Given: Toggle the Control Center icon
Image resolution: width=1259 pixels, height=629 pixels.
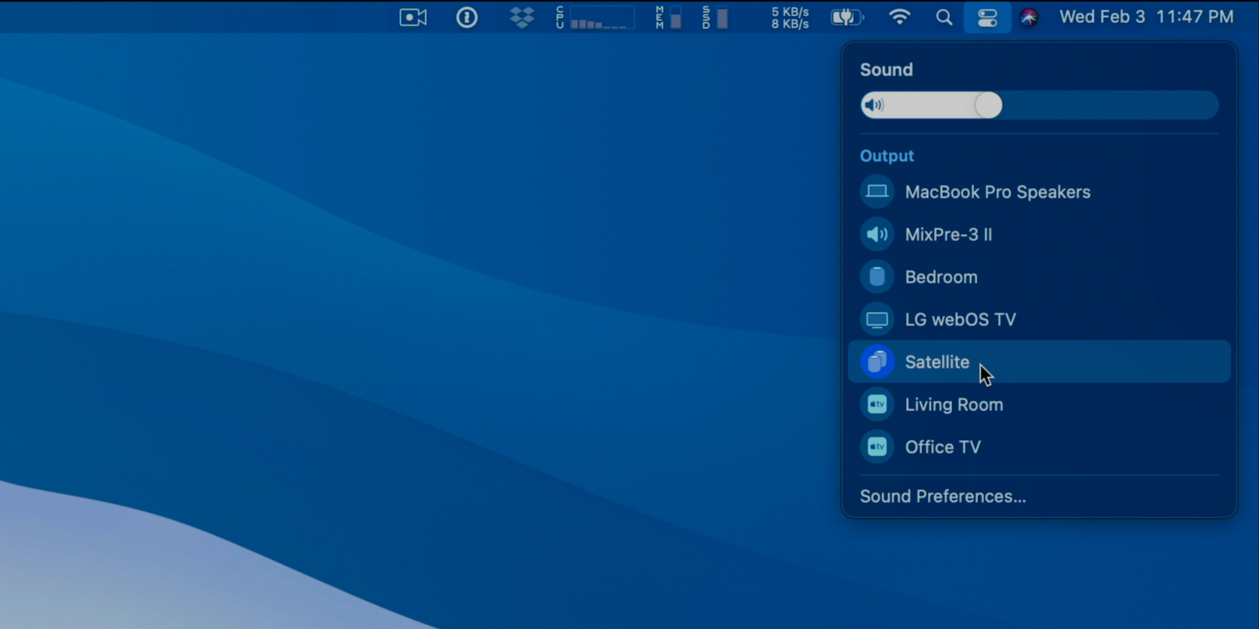Looking at the screenshot, I should point(987,18).
